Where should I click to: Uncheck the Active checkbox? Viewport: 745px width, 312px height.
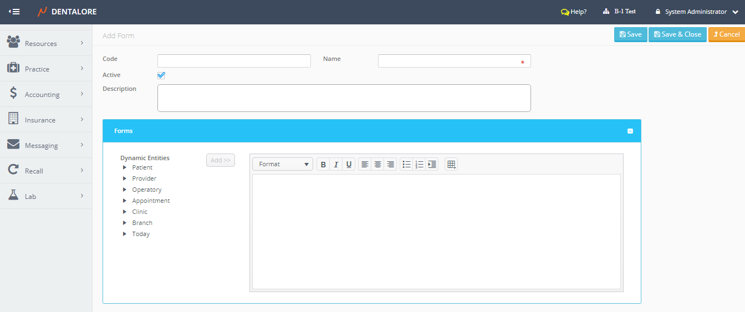(161, 75)
